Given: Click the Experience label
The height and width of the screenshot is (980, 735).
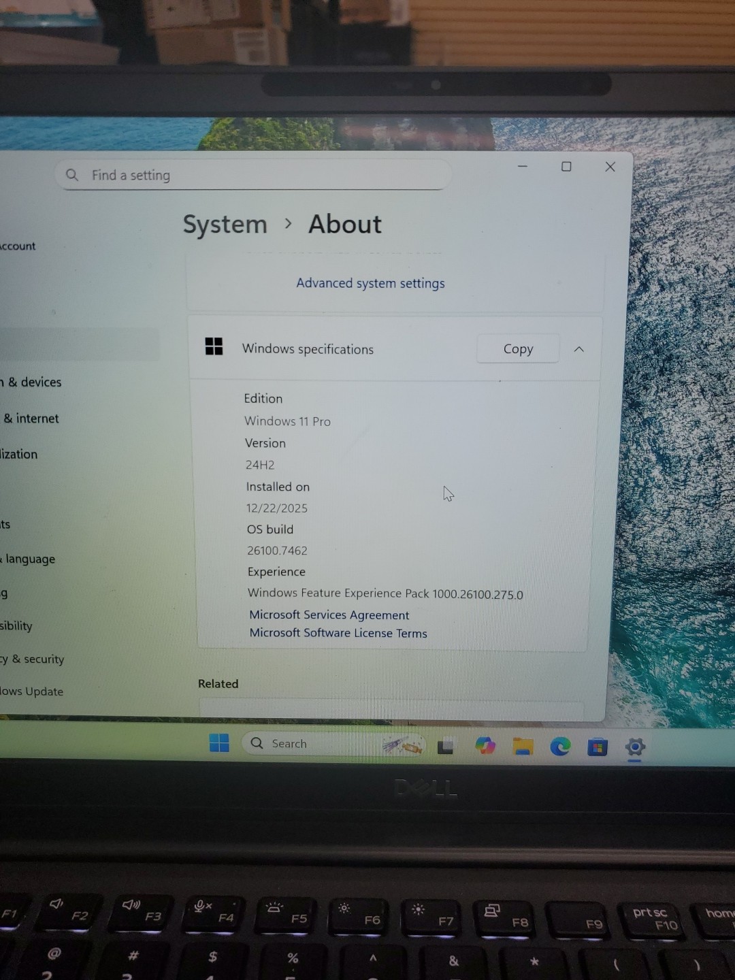Looking at the screenshot, I should click(x=276, y=572).
